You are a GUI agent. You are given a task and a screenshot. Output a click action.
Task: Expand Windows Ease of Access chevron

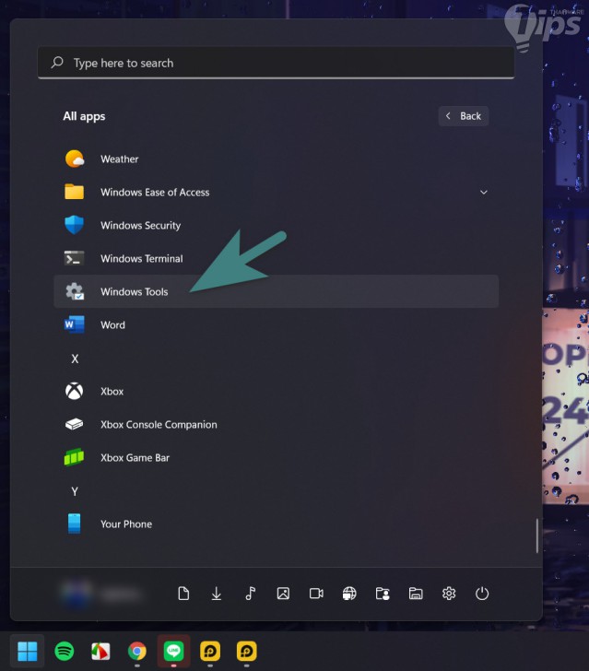tap(484, 192)
